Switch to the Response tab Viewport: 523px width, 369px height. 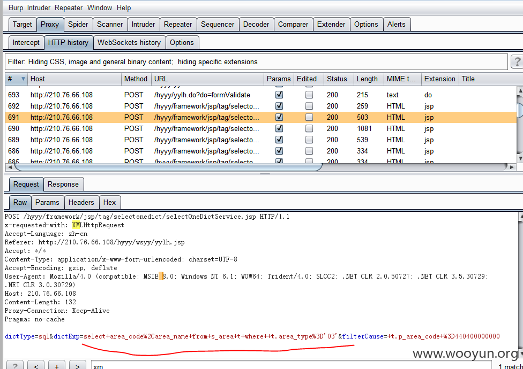(63, 184)
